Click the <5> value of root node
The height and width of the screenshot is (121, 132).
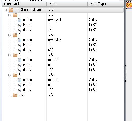click(51, 10)
